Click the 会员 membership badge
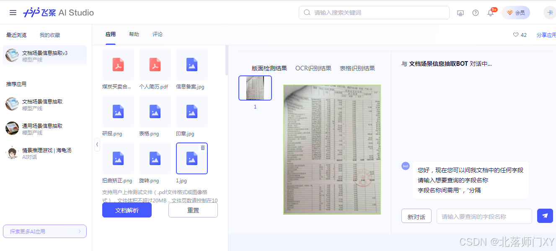This screenshot has height=251, width=556. (516, 13)
